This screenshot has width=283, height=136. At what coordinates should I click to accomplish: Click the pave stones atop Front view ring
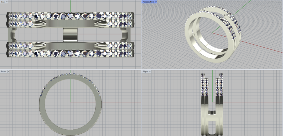click(x=69, y=75)
